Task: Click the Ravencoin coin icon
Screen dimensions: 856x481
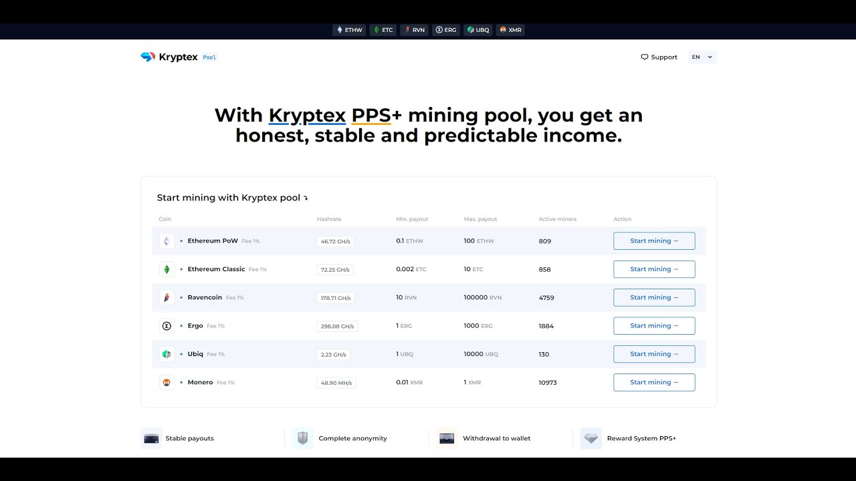Action: click(167, 297)
